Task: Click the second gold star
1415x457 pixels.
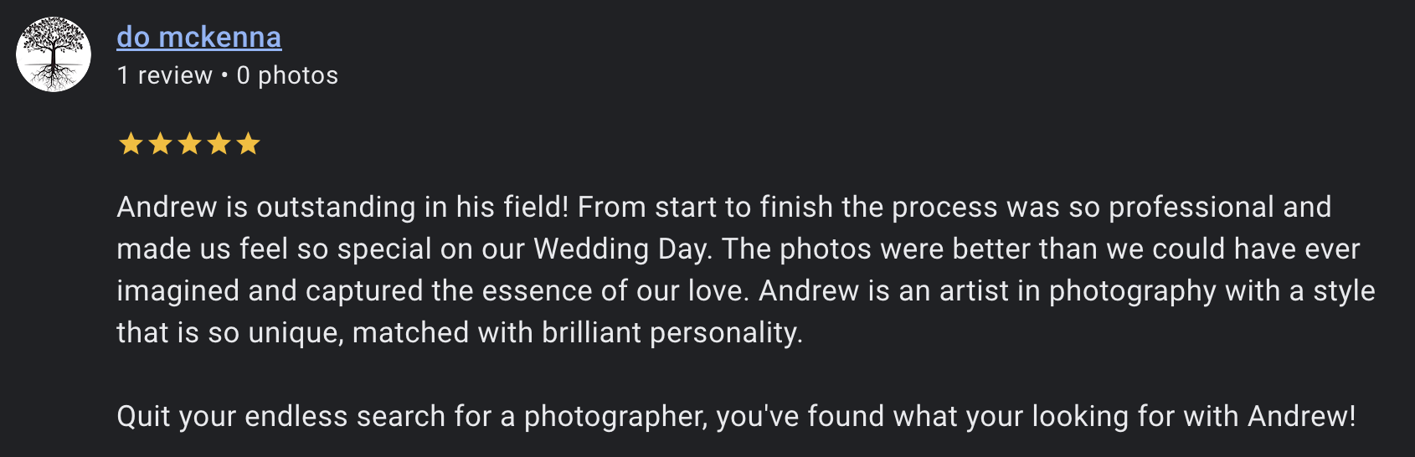Action: (x=160, y=144)
